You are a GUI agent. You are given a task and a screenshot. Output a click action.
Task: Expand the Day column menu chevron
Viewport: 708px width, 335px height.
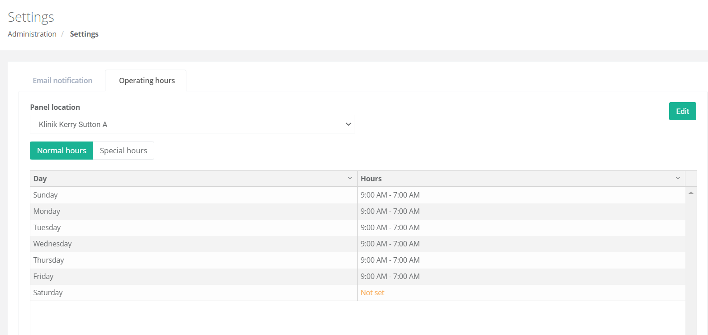click(x=350, y=178)
